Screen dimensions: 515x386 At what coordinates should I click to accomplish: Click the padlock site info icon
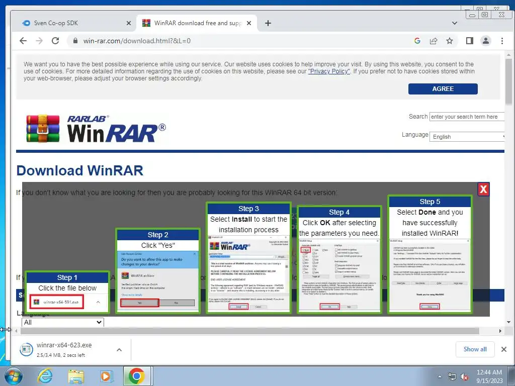pos(75,41)
